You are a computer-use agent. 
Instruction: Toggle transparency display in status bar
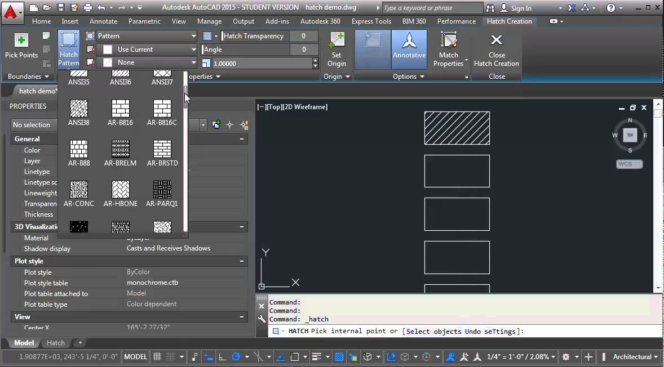point(339,357)
